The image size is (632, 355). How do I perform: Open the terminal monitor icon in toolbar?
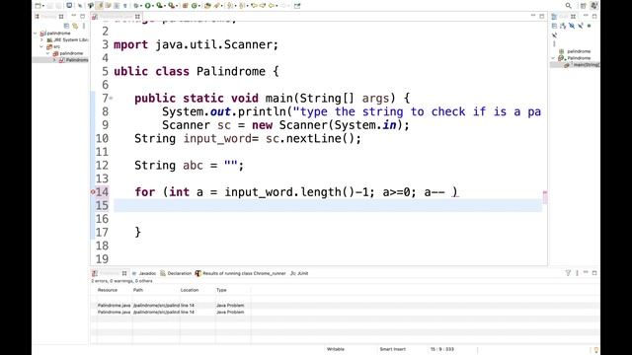click(69, 6)
